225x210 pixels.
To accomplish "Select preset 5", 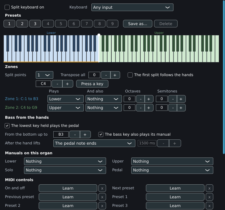I will pyautogui.click(x=61, y=24).
